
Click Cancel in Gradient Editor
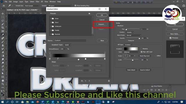(102, 20)
